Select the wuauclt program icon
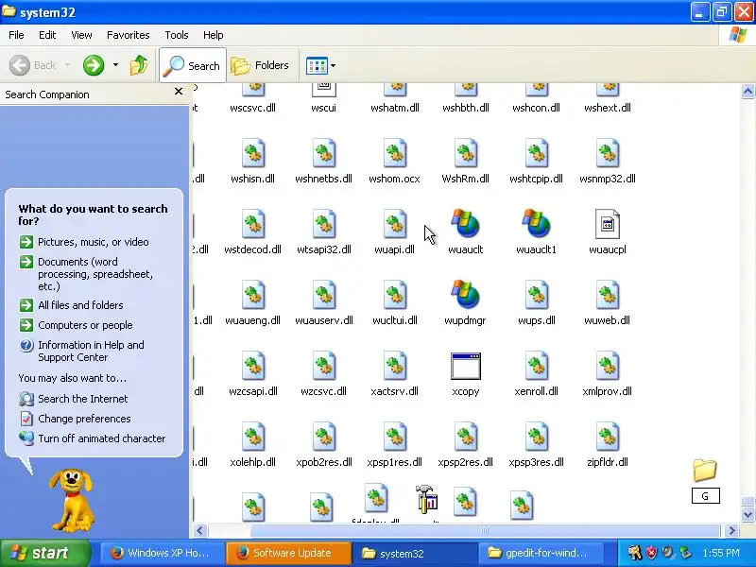The width and height of the screenshot is (756, 567). [465, 224]
